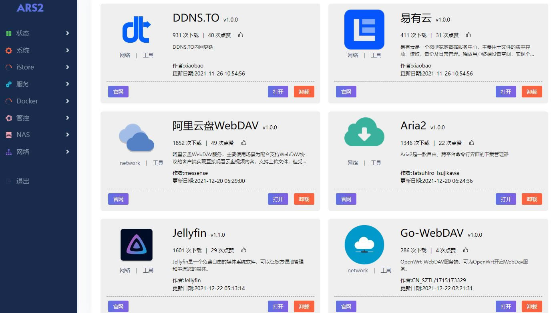This screenshot has width=555, height=313.
Task: Expand the 网络 menu chevron
Action: click(68, 152)
